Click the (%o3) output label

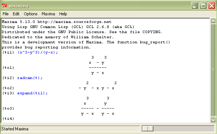pyautogui.click(x=8, y=109)
